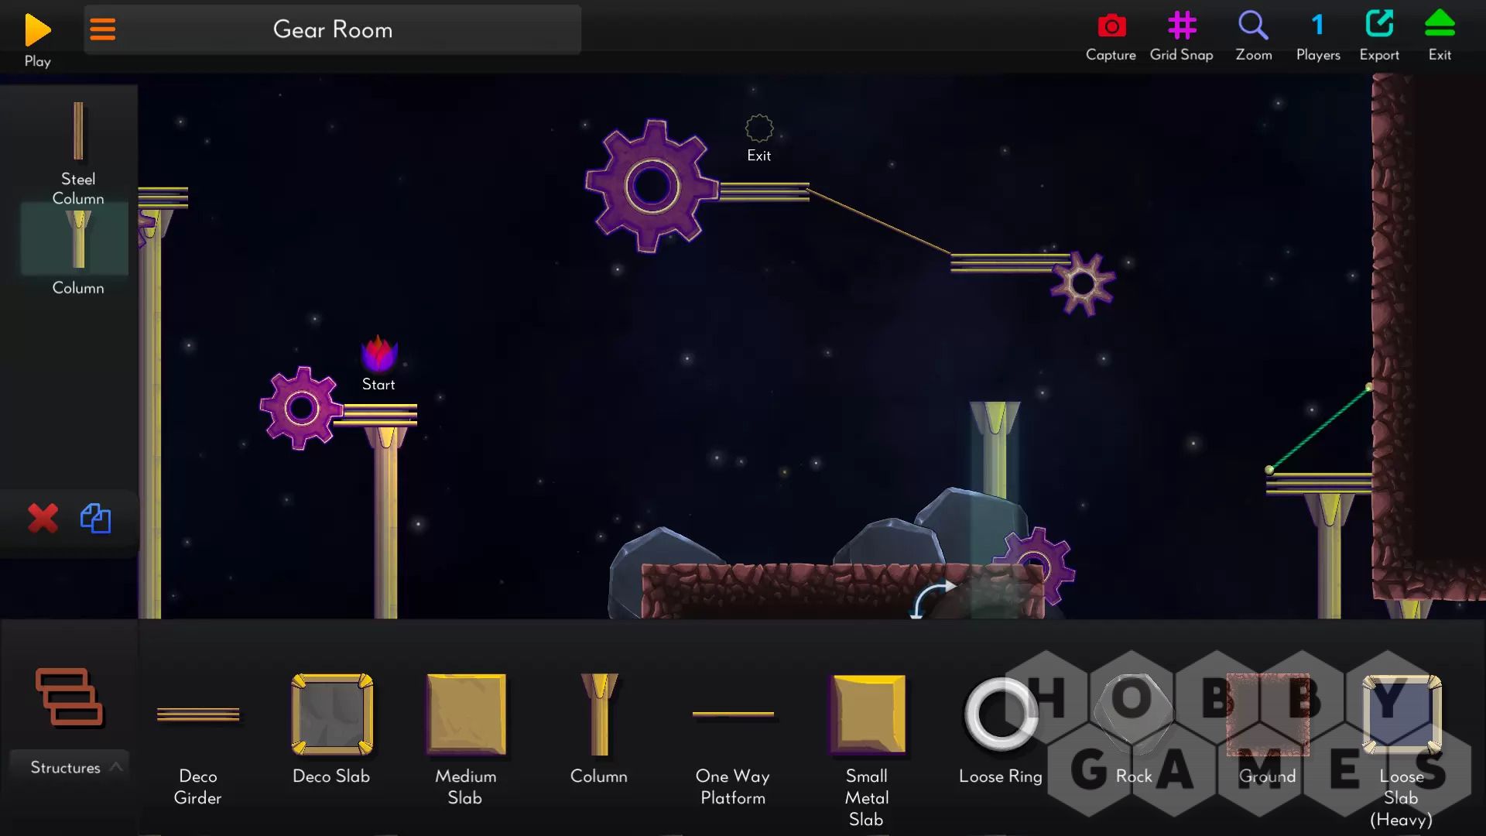Pick the Loose Slab (Heavy) piece
Screen dimensions: 1486x836
[x=1402, y=714]
